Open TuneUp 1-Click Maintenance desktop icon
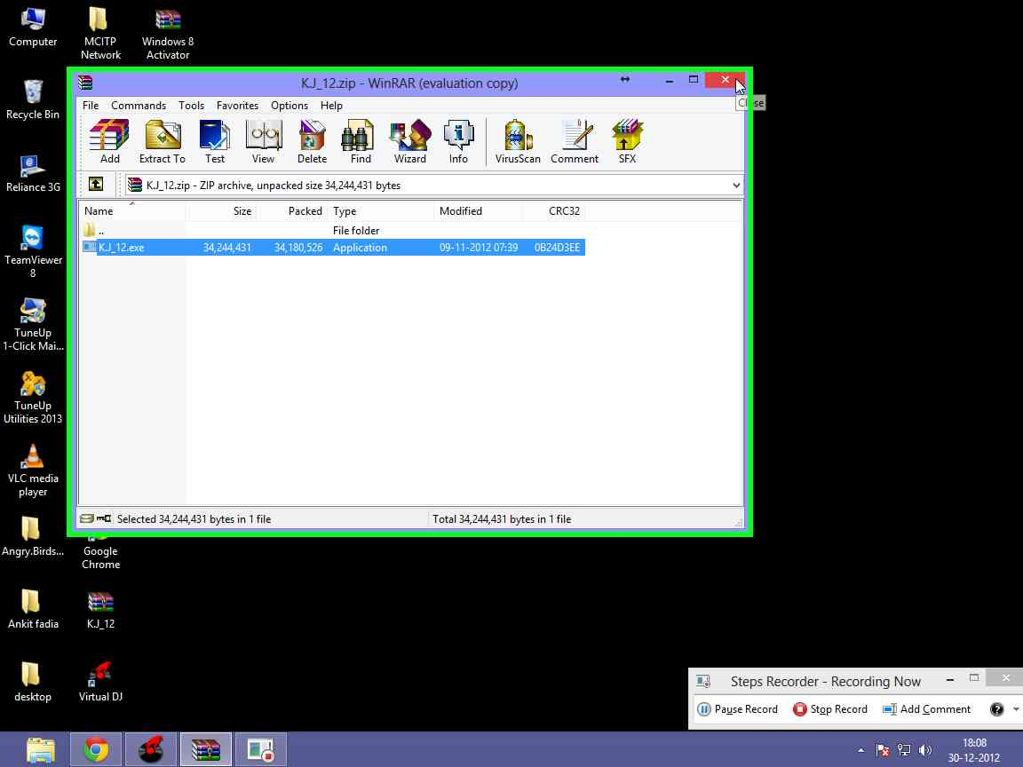Screen dimensions: 1023x767 click(x=33, y=324)
